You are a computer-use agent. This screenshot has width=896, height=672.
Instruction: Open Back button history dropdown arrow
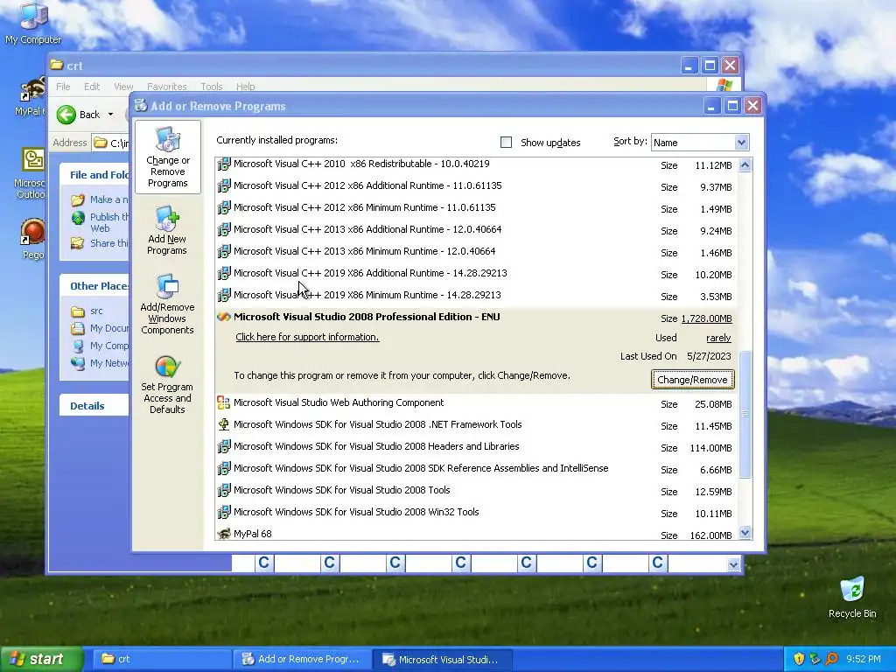click(110, 115)
